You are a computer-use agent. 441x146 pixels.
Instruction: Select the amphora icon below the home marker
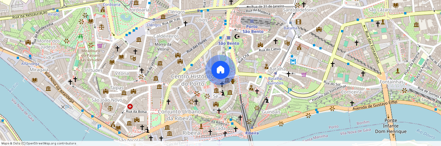(x=233, y=81)
